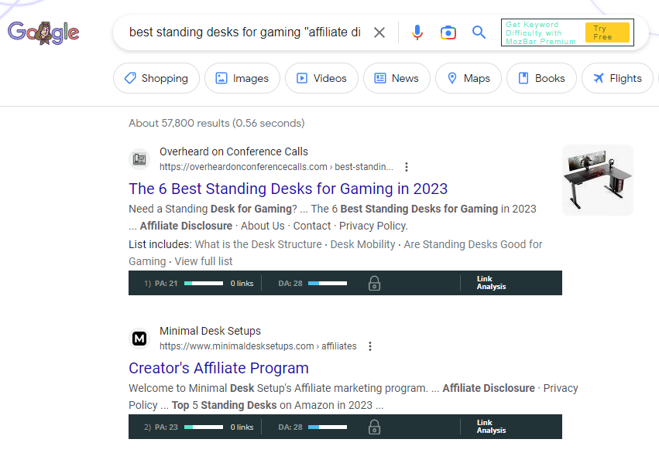Click the search text field

[245, 32]
